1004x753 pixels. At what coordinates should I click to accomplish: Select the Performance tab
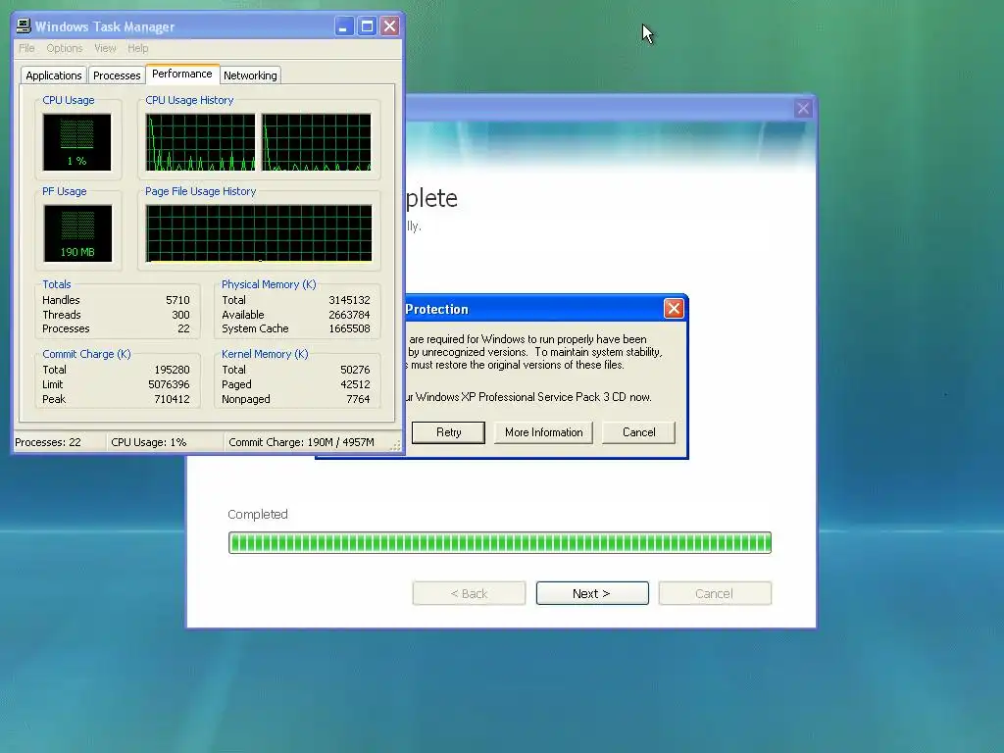coord(182,74)
